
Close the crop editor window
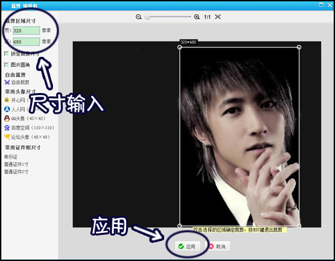[x=330, y=5]
